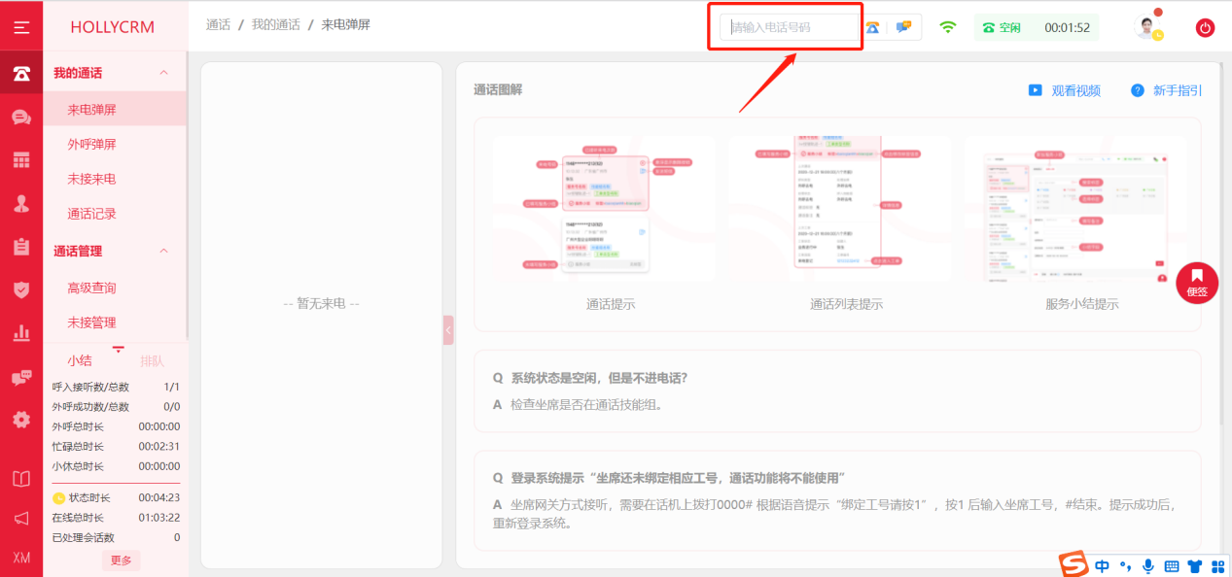Open the agent avatar profile picture
The width and height of the screenshot is (1232, 577).
[1149, 26]
